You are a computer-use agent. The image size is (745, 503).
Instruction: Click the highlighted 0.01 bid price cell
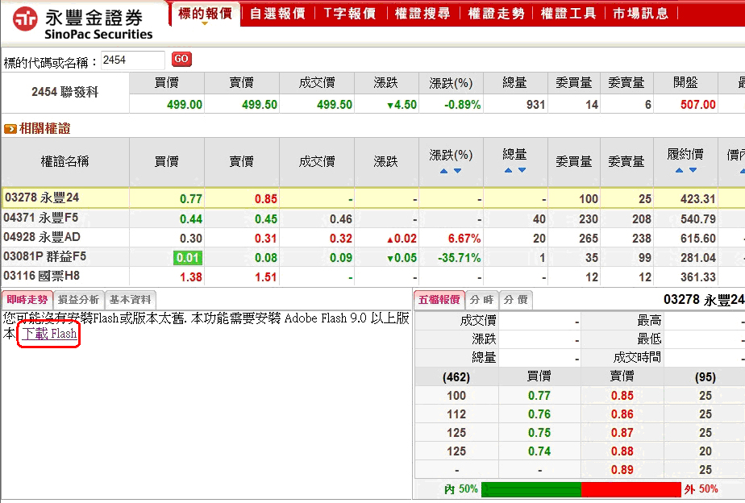[x=188, y=258]
